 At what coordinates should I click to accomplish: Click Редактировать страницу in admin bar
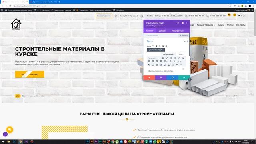pyautogui.click(x=61, y=10)
